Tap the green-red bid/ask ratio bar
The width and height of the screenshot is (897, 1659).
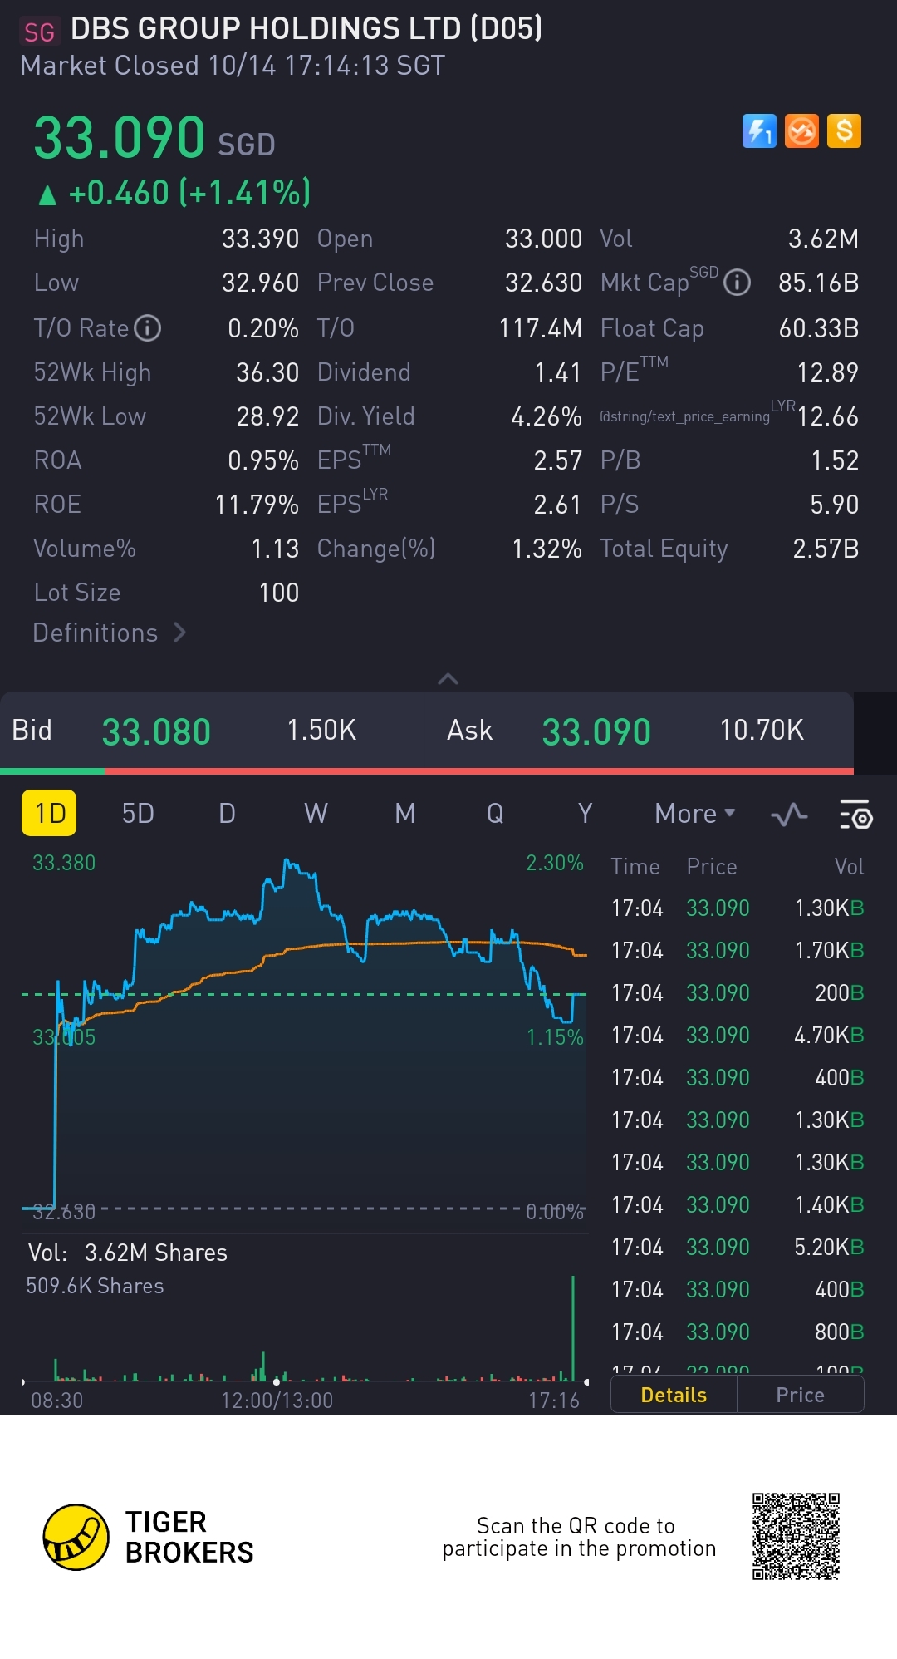tap(427, 771)
